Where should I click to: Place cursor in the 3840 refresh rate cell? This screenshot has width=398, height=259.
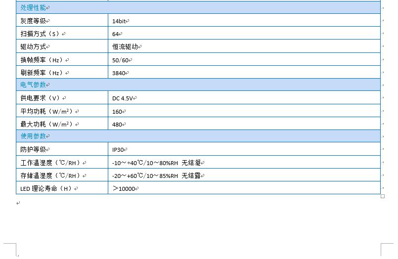coord(119,73)
